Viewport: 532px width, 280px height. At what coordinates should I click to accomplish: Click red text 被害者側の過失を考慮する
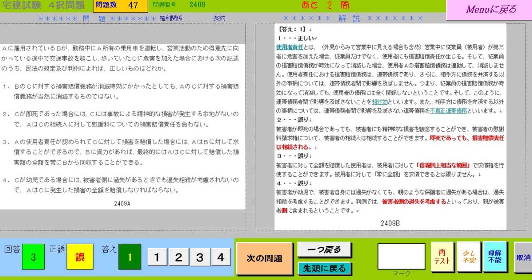click(414, 202)
